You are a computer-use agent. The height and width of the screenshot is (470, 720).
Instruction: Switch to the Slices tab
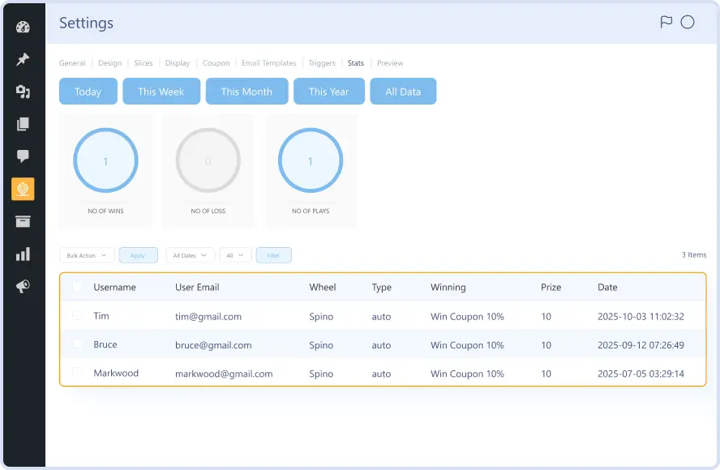143,63
